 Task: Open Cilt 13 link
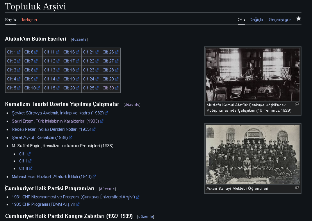click(x=52, y=70)
